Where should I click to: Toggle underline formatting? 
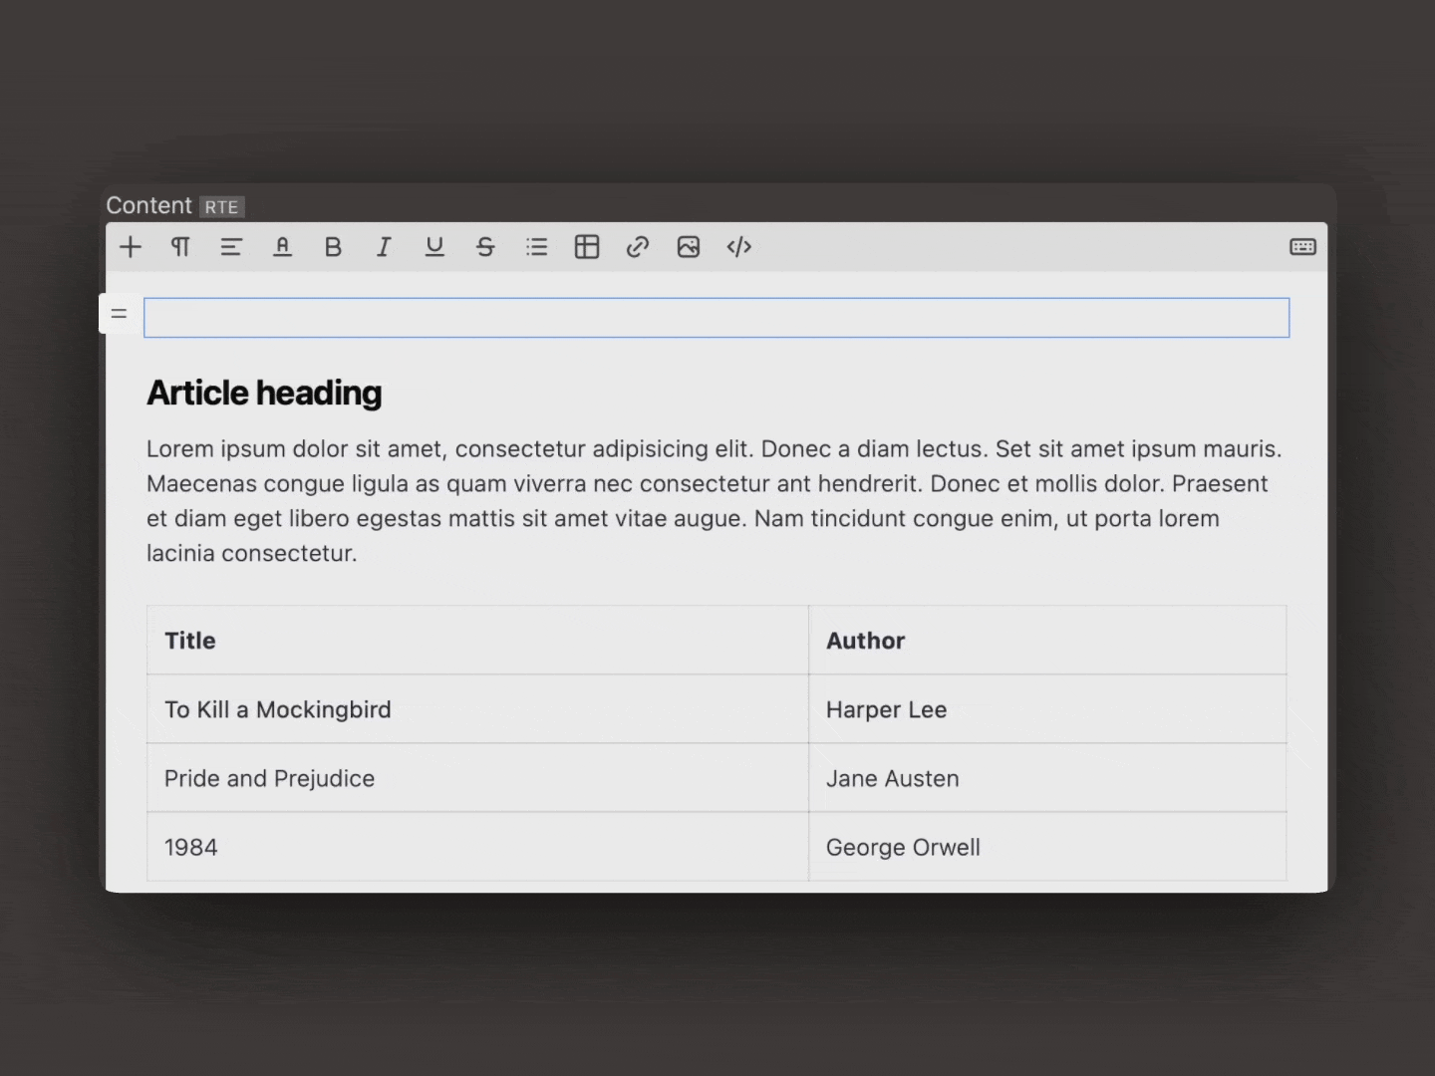434,247
